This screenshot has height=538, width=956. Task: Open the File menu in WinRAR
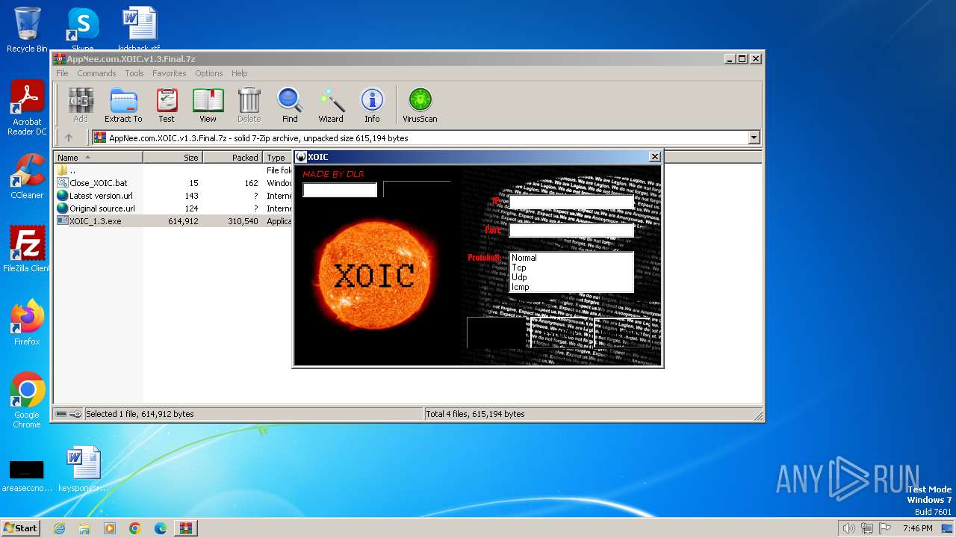point(62,73)
